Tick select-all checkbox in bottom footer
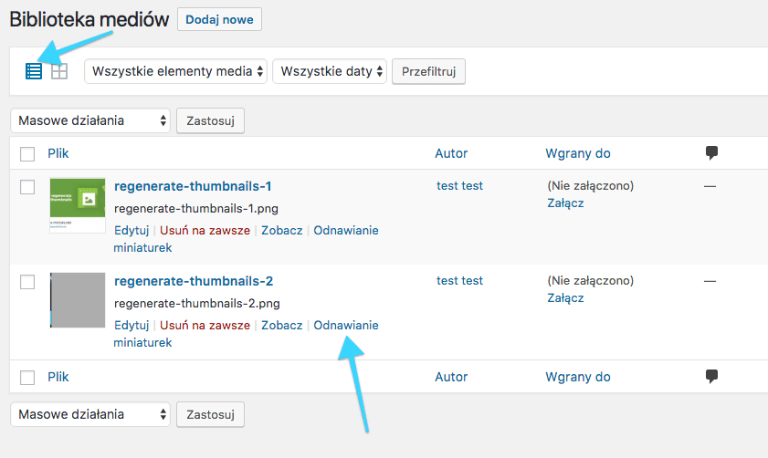The height and width of the screenshot is (458, 768). (27, 378)
